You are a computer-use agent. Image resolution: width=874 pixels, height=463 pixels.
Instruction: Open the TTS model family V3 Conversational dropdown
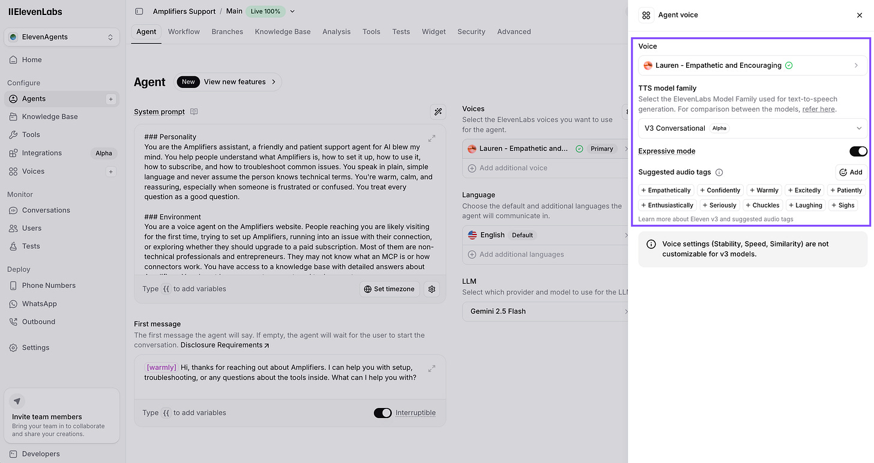753,128
